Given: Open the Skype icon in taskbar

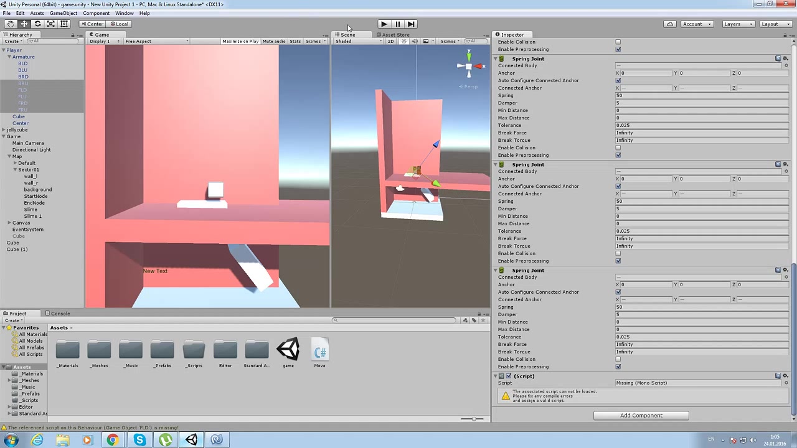Looking at the screenshot, I should [x=139, y=440].
